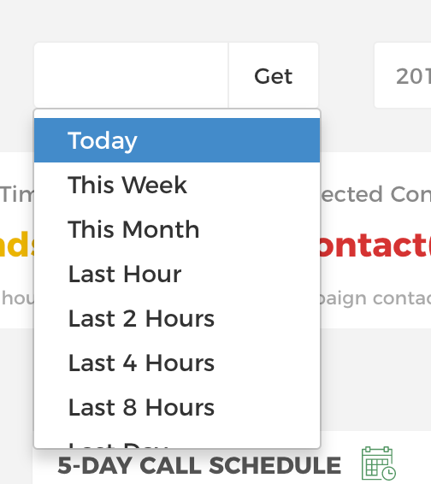This screenshot has height=484, width=431.
Task: Click the gray hours description text
Action: pyautogui.click(x=18, y=298)
